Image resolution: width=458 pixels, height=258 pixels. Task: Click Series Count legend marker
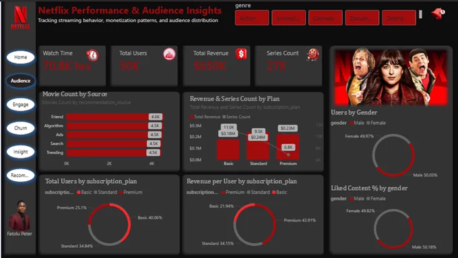[x=224, y=117]
